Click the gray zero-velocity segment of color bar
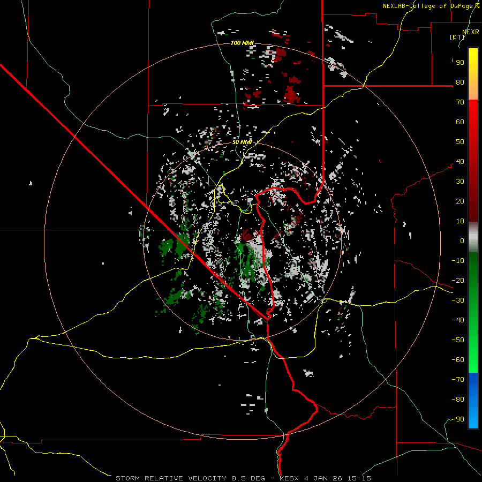This screenshot has height=482, width=482. pos(473,237)
